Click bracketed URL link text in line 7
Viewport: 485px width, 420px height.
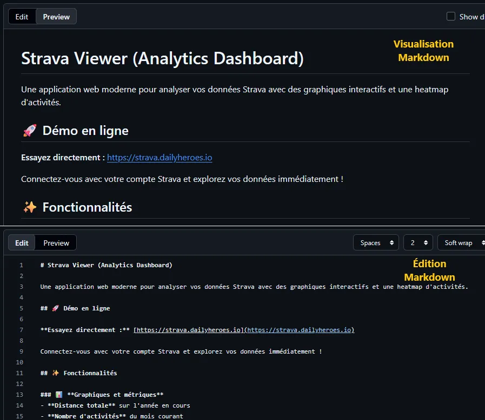188,330
